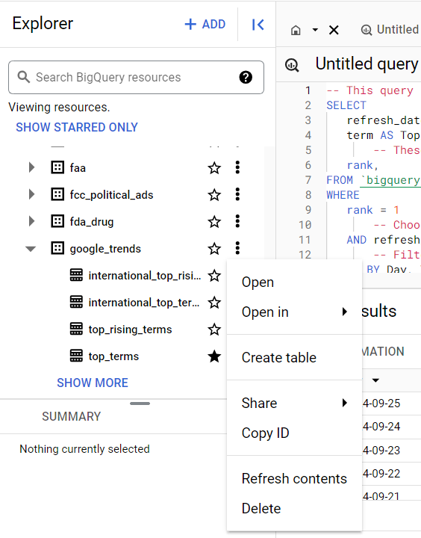Click the international_top_risi... table icon
Screen dimensions: 421x538
[76, 275]
